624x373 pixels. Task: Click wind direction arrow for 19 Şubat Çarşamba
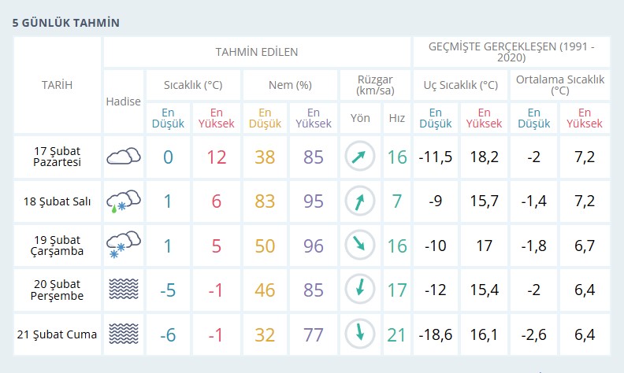pos(360,245)
